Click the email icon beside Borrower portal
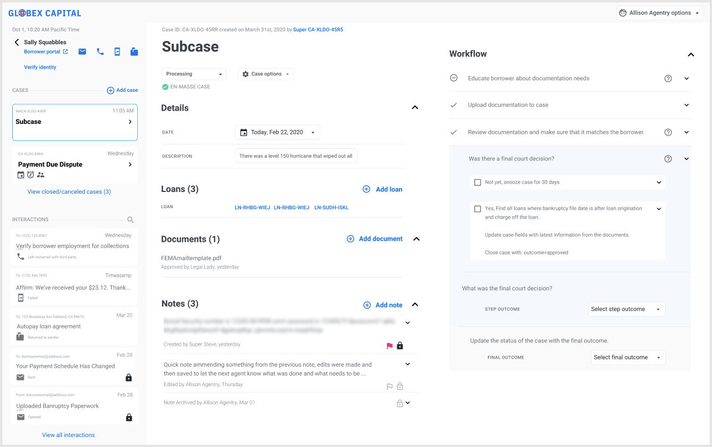Image resolution: width=712 pixels, height=447 pixels. tap(82, 52)
